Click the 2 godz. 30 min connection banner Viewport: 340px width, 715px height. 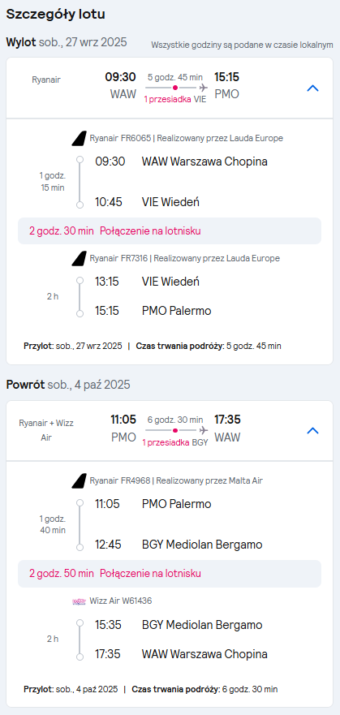point(170,230)
